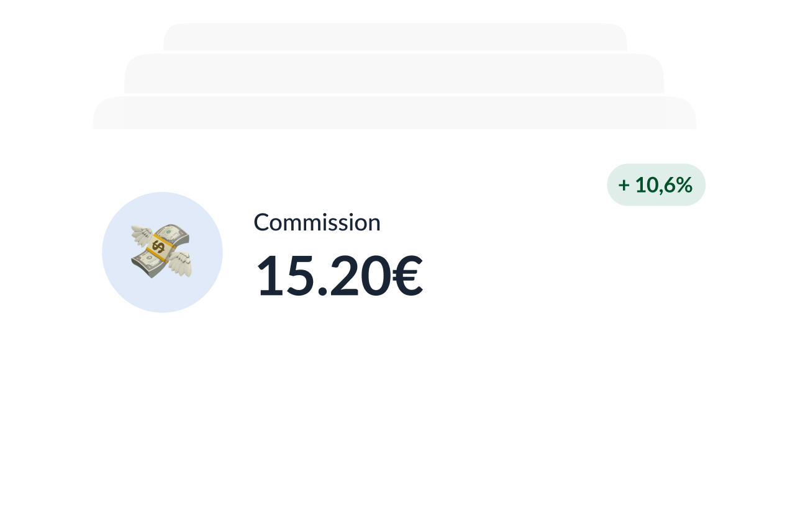This screenshot has height=508, width=790.
Task: Click the flying money emoji icon
Action: point(161,252)
